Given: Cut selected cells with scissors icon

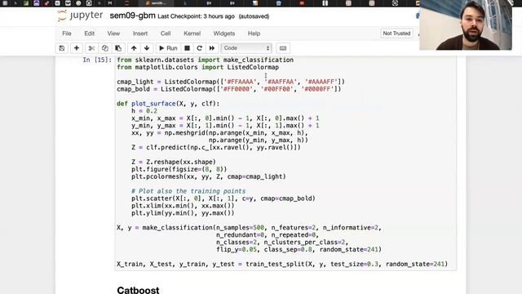Looking at the screenshot, I should 91,48.
